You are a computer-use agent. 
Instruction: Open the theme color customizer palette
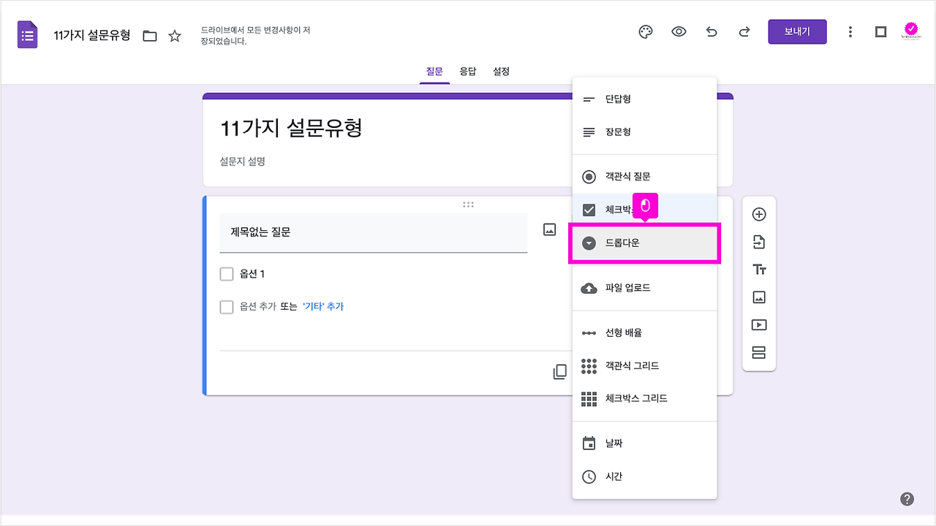coord(645,31)
